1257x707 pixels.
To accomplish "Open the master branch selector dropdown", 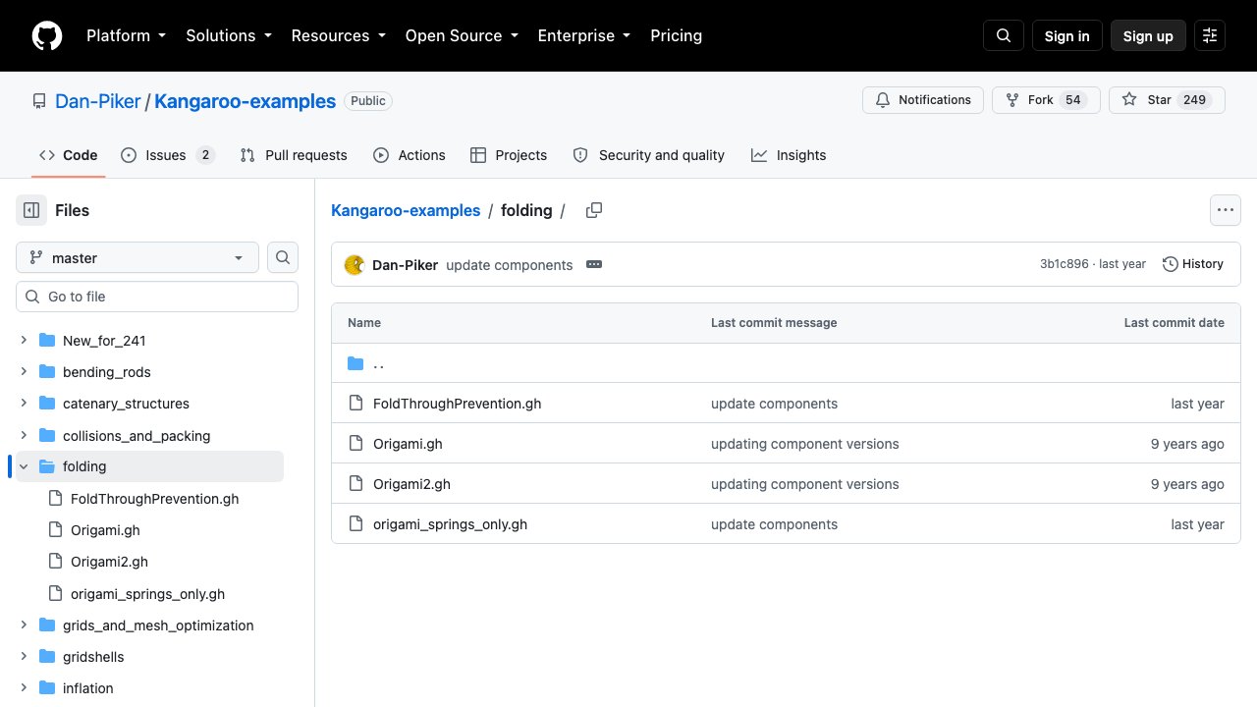I will [x=137, y=257].
